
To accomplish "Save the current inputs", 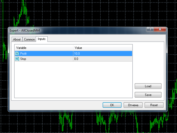I will pyautogui.click(x=148, y=95).
